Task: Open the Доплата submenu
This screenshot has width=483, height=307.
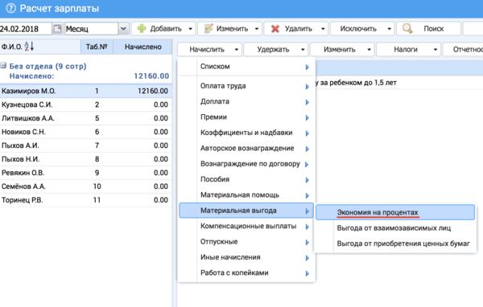Action: tap(246, 101)
